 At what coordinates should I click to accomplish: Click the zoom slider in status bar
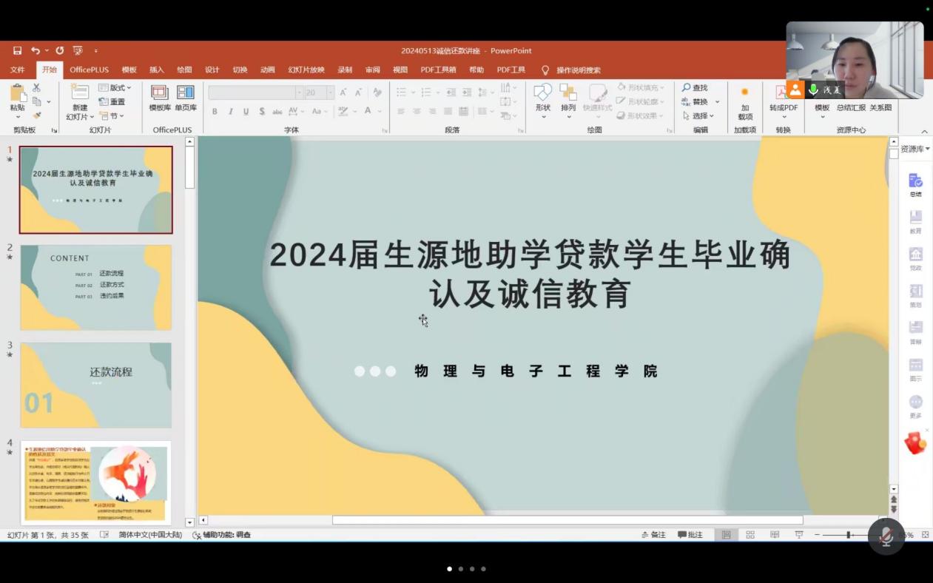tap(849, 535)
